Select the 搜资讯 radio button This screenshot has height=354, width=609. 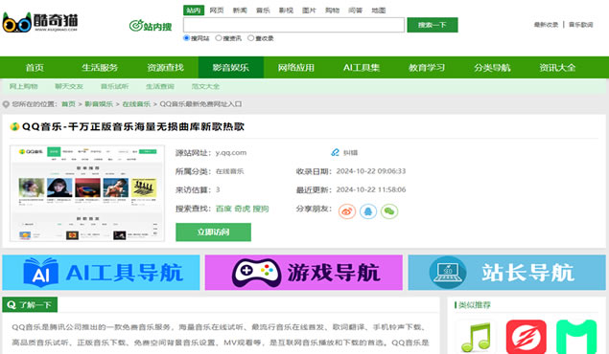[219, 38]
